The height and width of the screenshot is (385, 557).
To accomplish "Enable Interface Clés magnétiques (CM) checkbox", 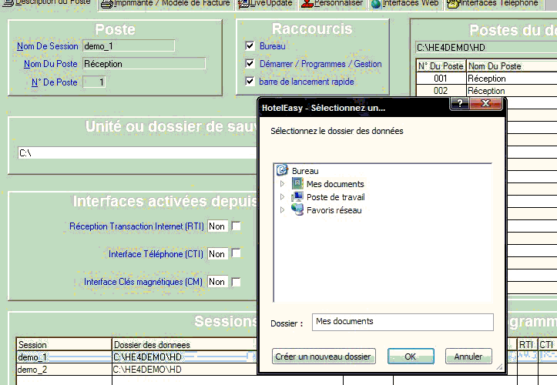I will tap(236, 282).
